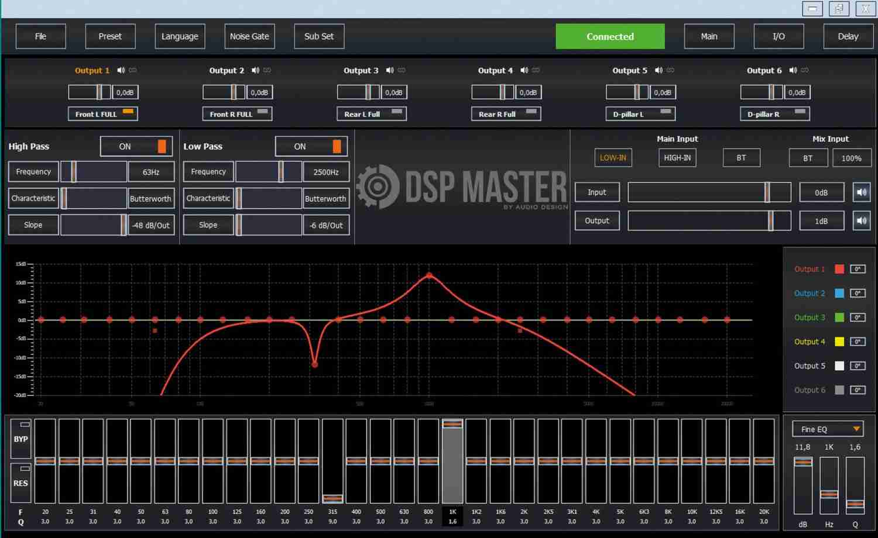Viewport: 878px width, 538px height.
Task: Click the 63Hz High Pass frequency field
Action: coord(151,172)
